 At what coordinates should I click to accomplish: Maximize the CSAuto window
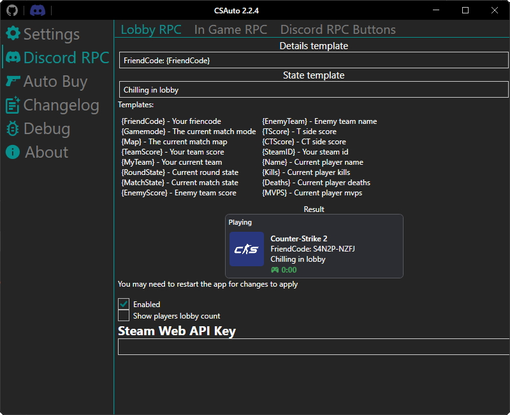coord(465,10)
